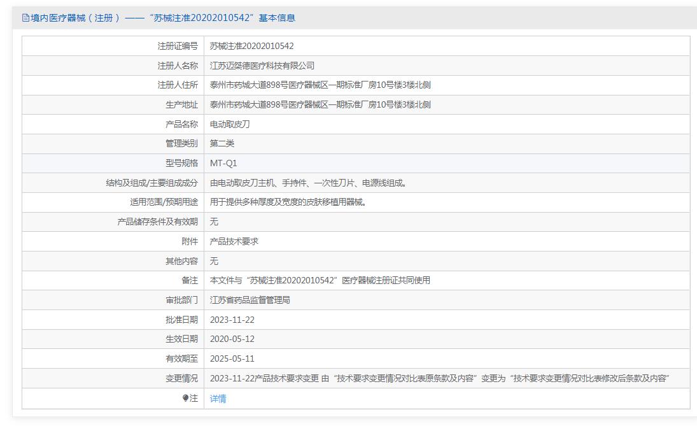Select effective date 2020-05-12
Screen dimensions: 697x433
232,339
